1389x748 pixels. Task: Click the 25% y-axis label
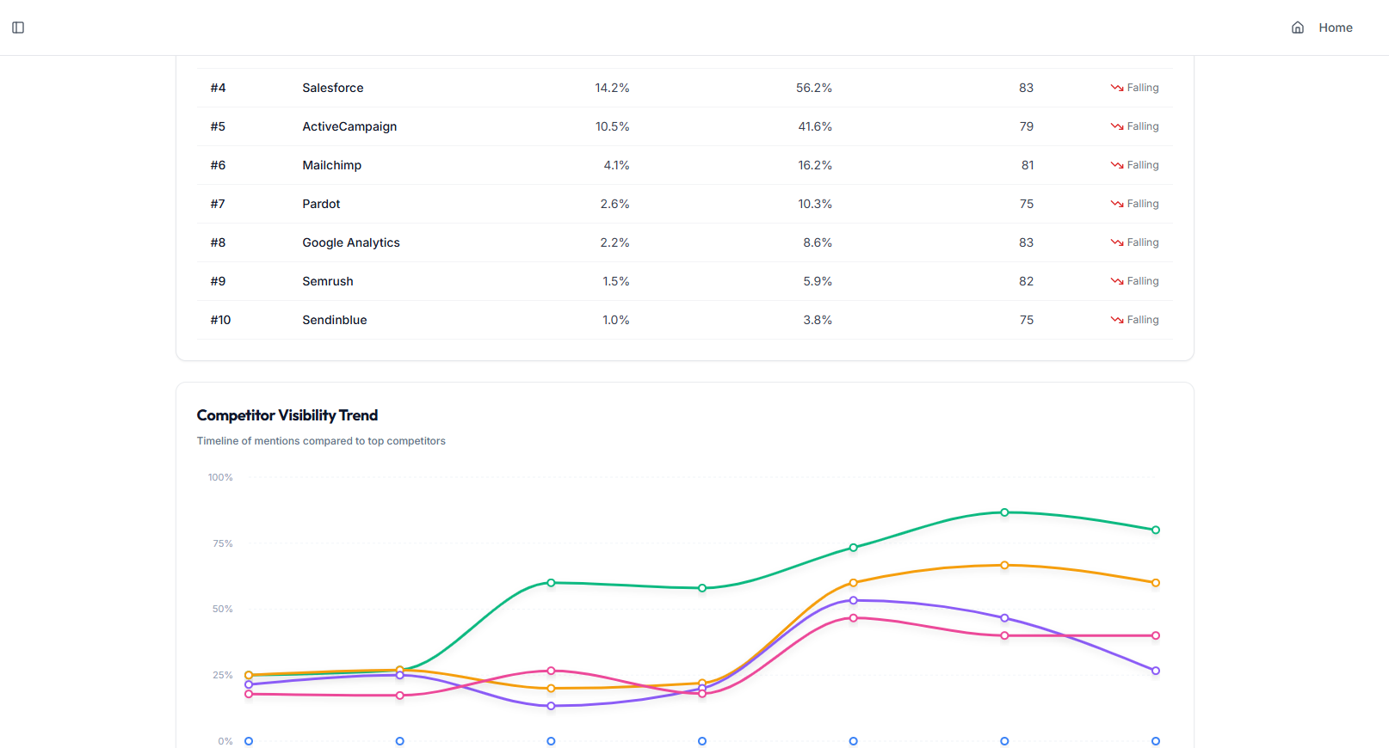223,675
